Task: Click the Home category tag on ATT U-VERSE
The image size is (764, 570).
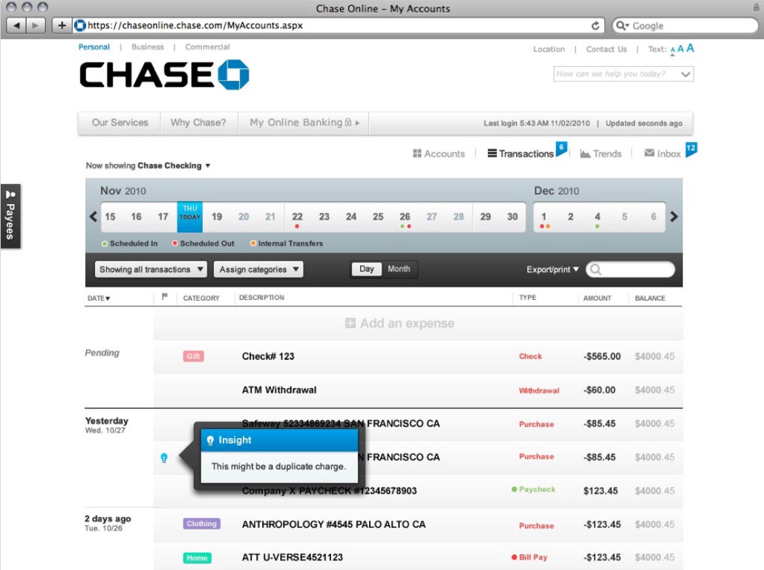Action: (x=197, y=558)
